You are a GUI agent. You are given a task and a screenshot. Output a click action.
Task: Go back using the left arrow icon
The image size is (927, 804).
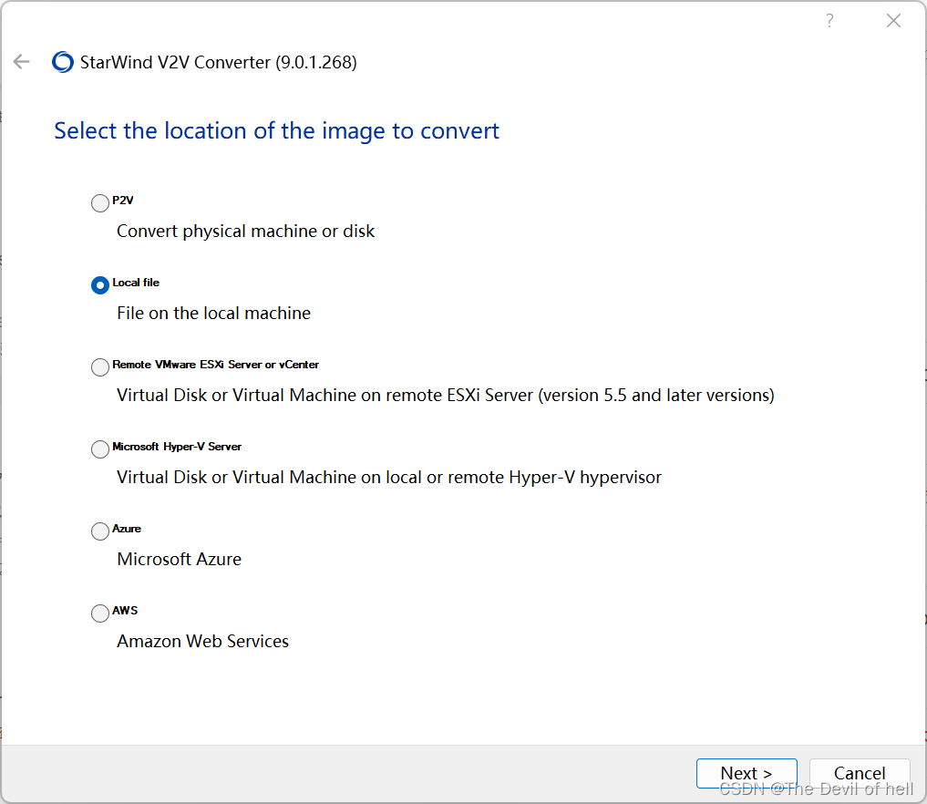point(21,61)
